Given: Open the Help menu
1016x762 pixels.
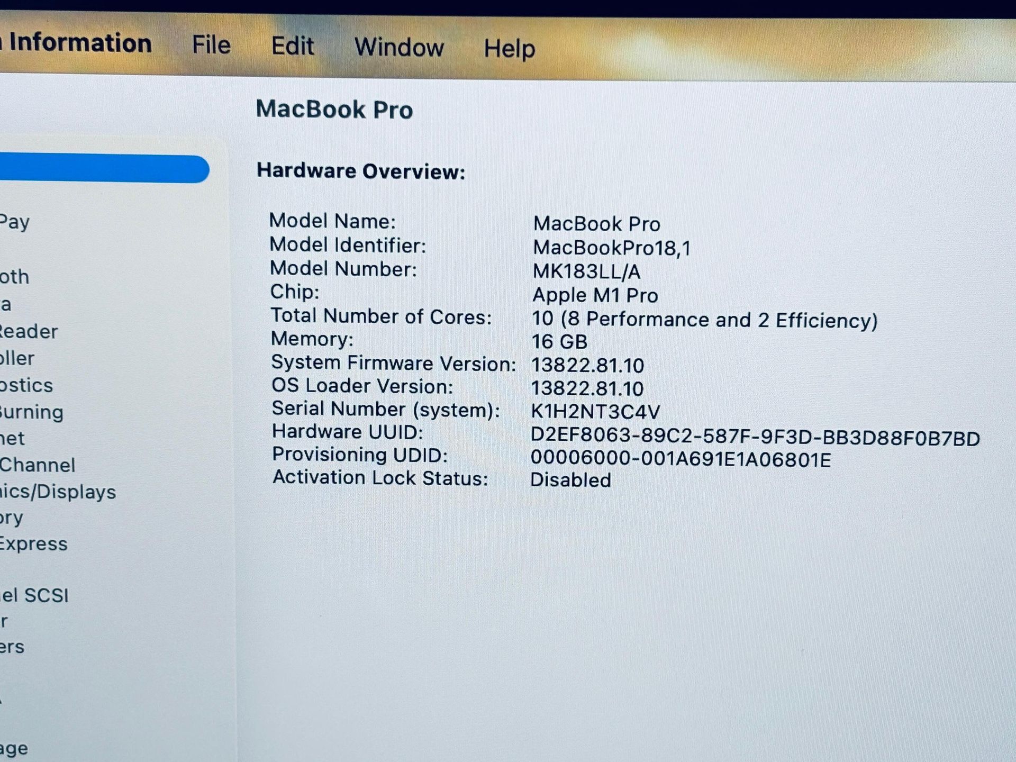Looking at the screenshot, I should (x=510, y=49).
